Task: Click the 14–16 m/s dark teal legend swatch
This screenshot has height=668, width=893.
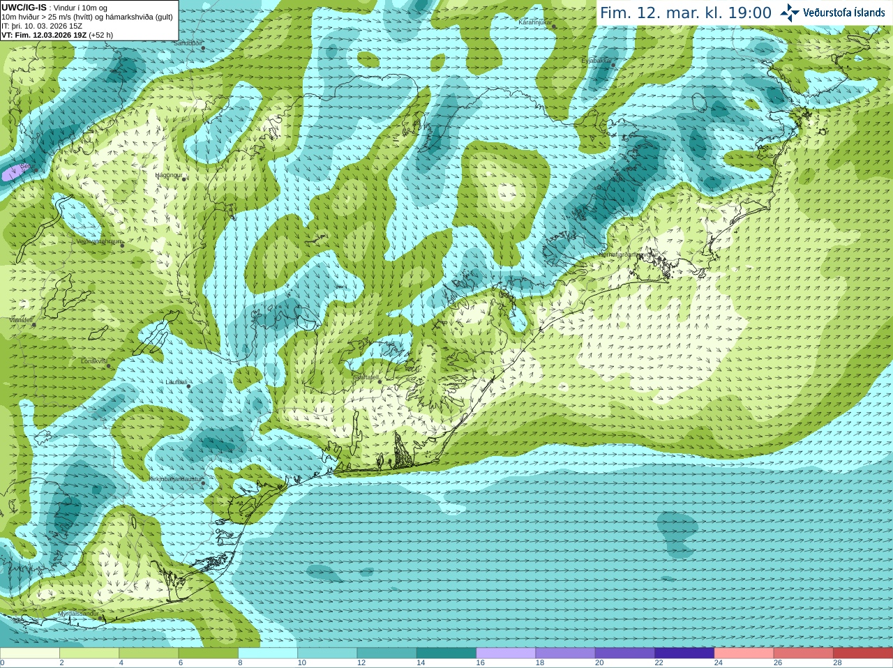Action: point(446,653)
